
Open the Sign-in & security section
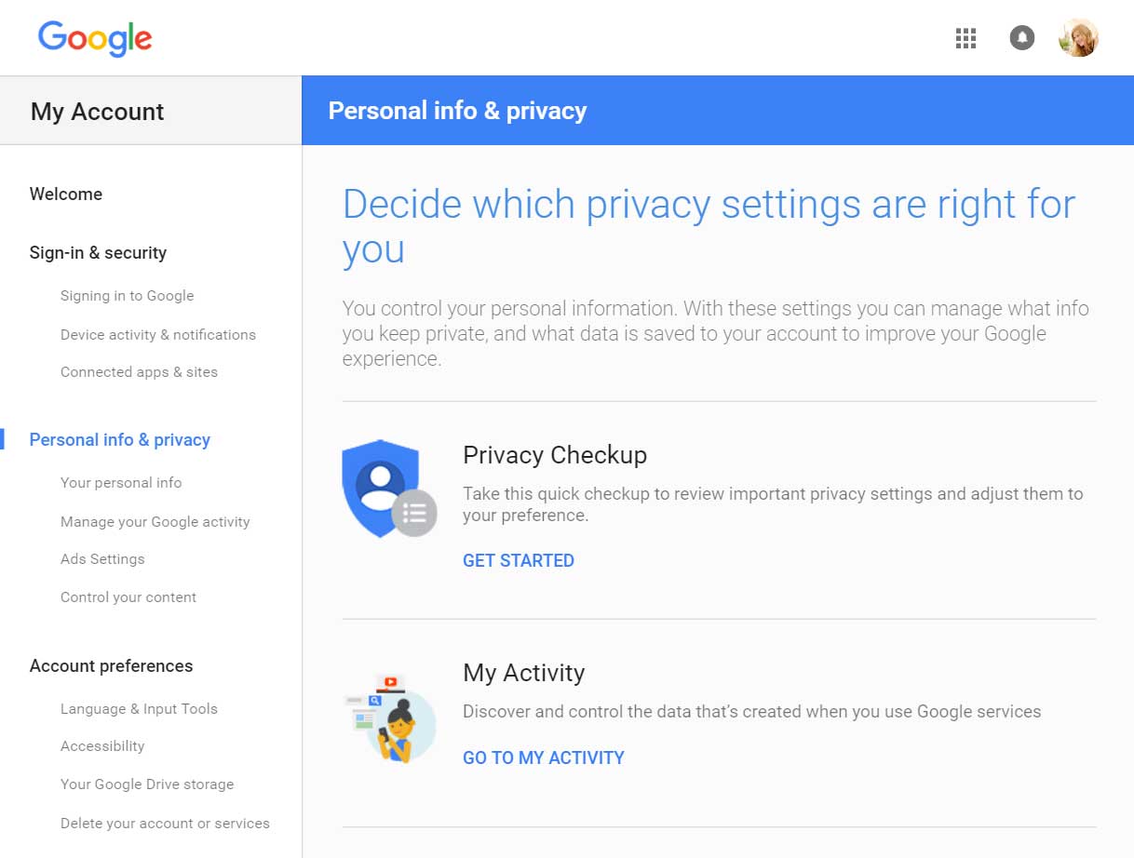(98, 252)
